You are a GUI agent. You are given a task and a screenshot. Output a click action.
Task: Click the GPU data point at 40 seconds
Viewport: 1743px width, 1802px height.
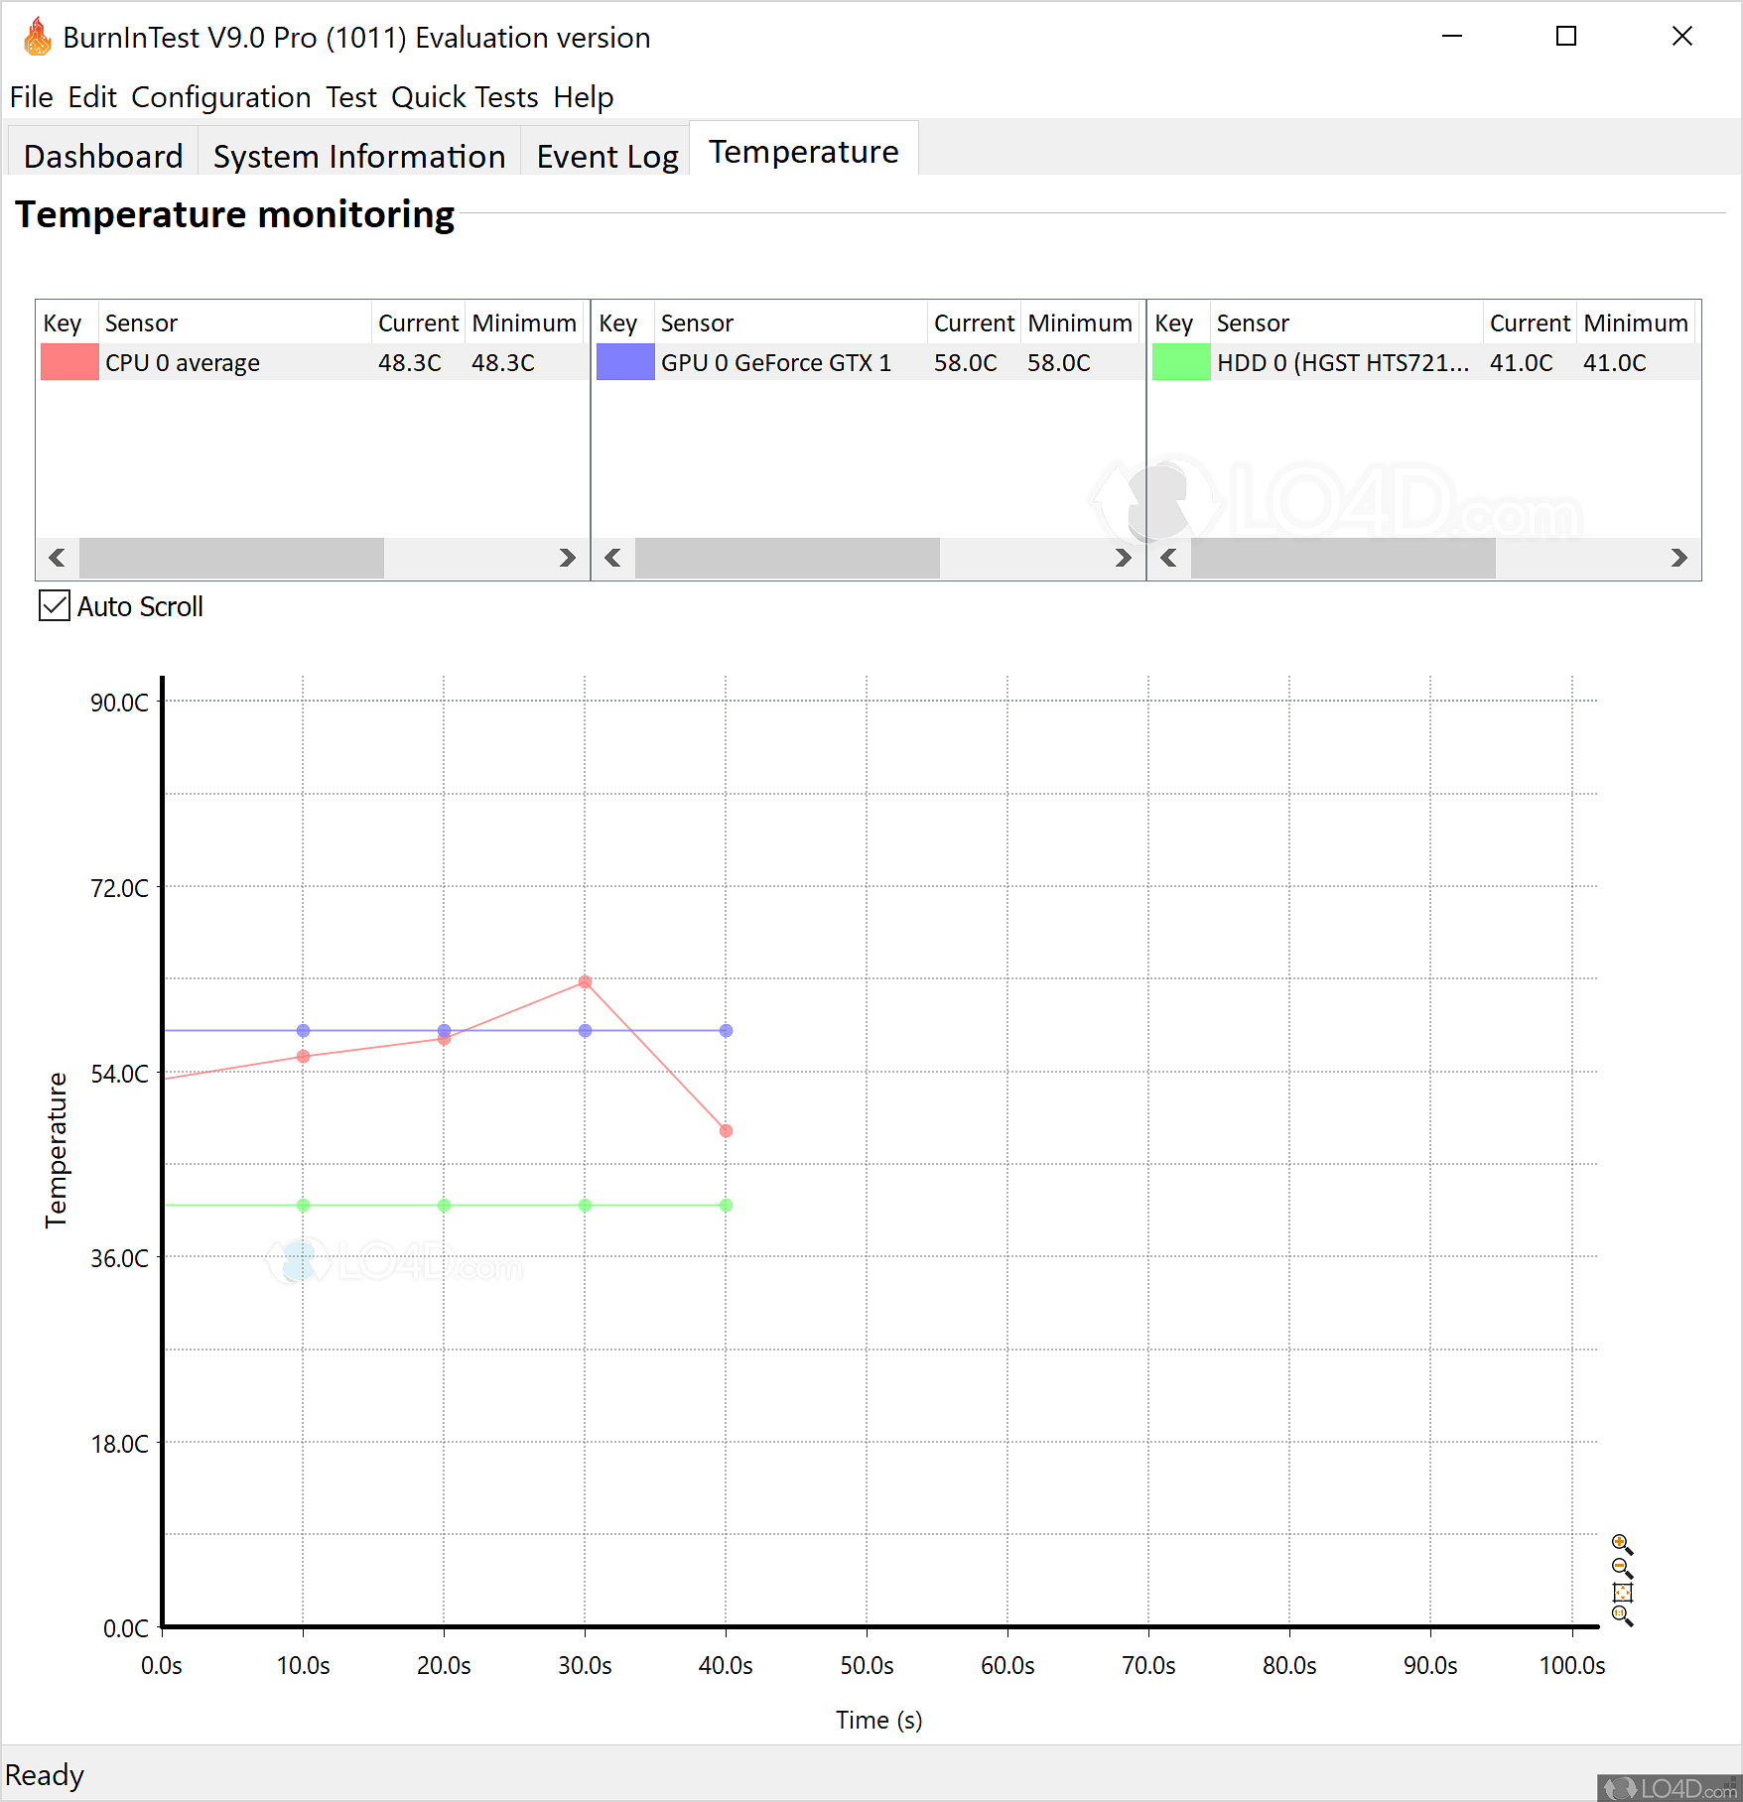tap(726, 1032)
